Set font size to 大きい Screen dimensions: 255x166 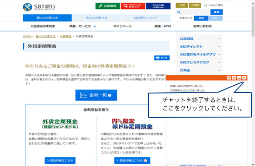pos(215,18)
